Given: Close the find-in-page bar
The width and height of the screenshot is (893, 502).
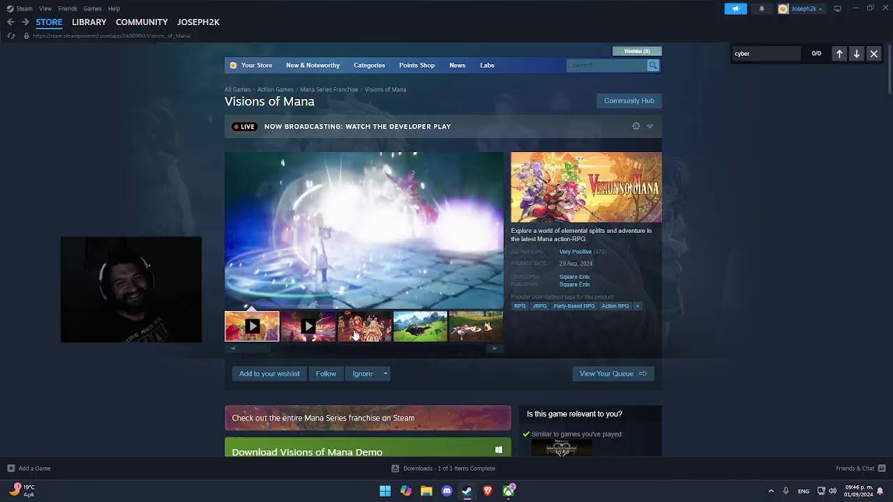Looking at the screenshot, I should tap(873, 53).
